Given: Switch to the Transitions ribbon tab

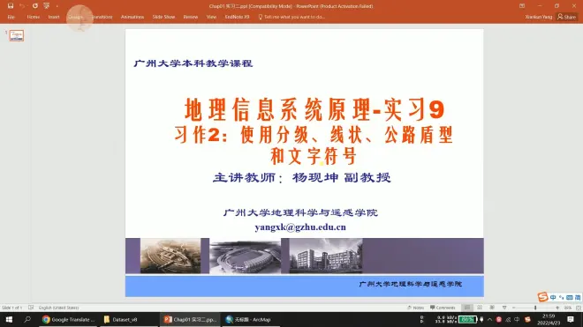Looking at the screenshot, I should [102, 17].
